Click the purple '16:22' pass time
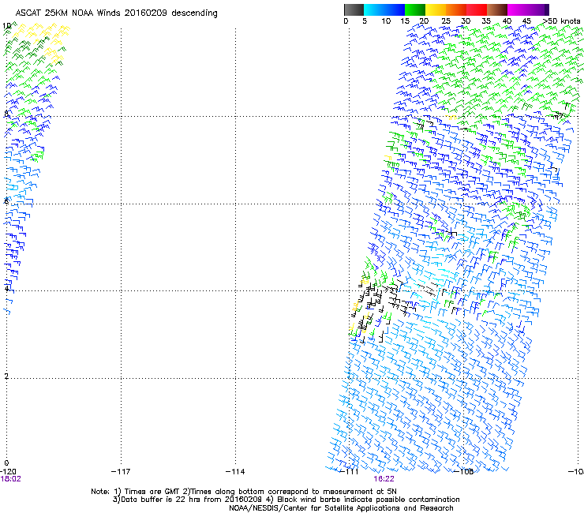 (x=384, y=479)
